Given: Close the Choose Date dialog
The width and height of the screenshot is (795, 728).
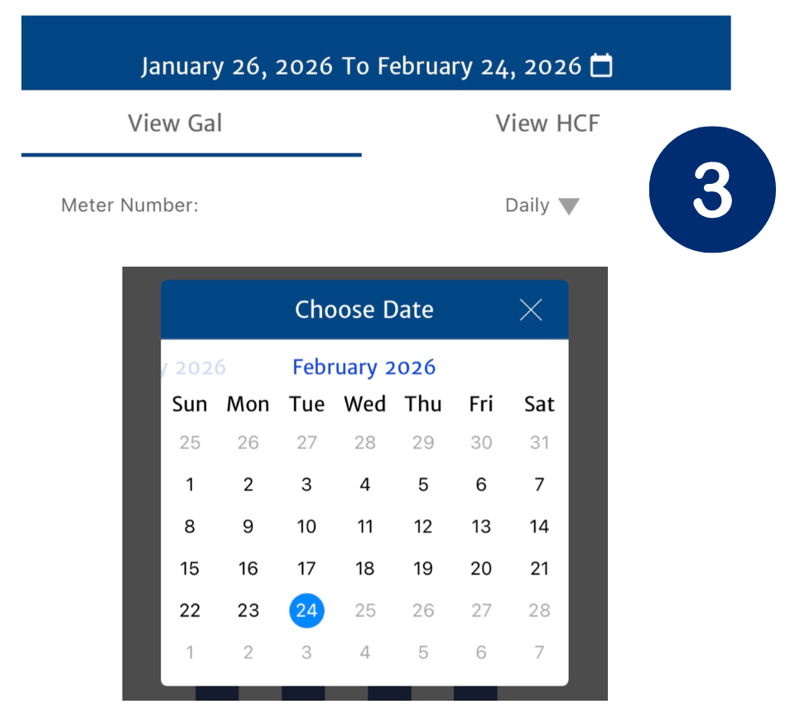Looking at the screenshot, I should pos(530,310).
